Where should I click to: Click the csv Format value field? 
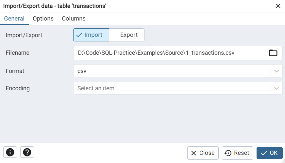(172, 71)
